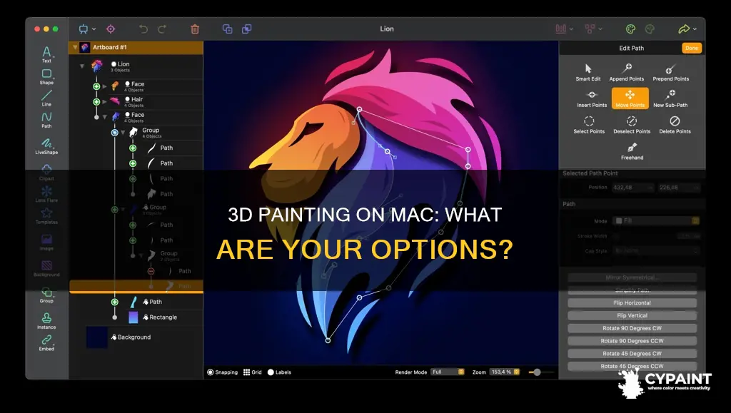The image size is (731, 413).
Task: Click Rotate 90 Degrees CCW button
Action: coord(632,341)
